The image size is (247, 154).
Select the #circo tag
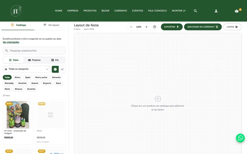pyautogui.click(x=17, y=77)
